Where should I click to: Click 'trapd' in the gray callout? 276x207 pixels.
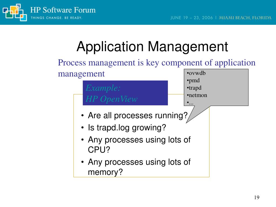click(195, 88)
